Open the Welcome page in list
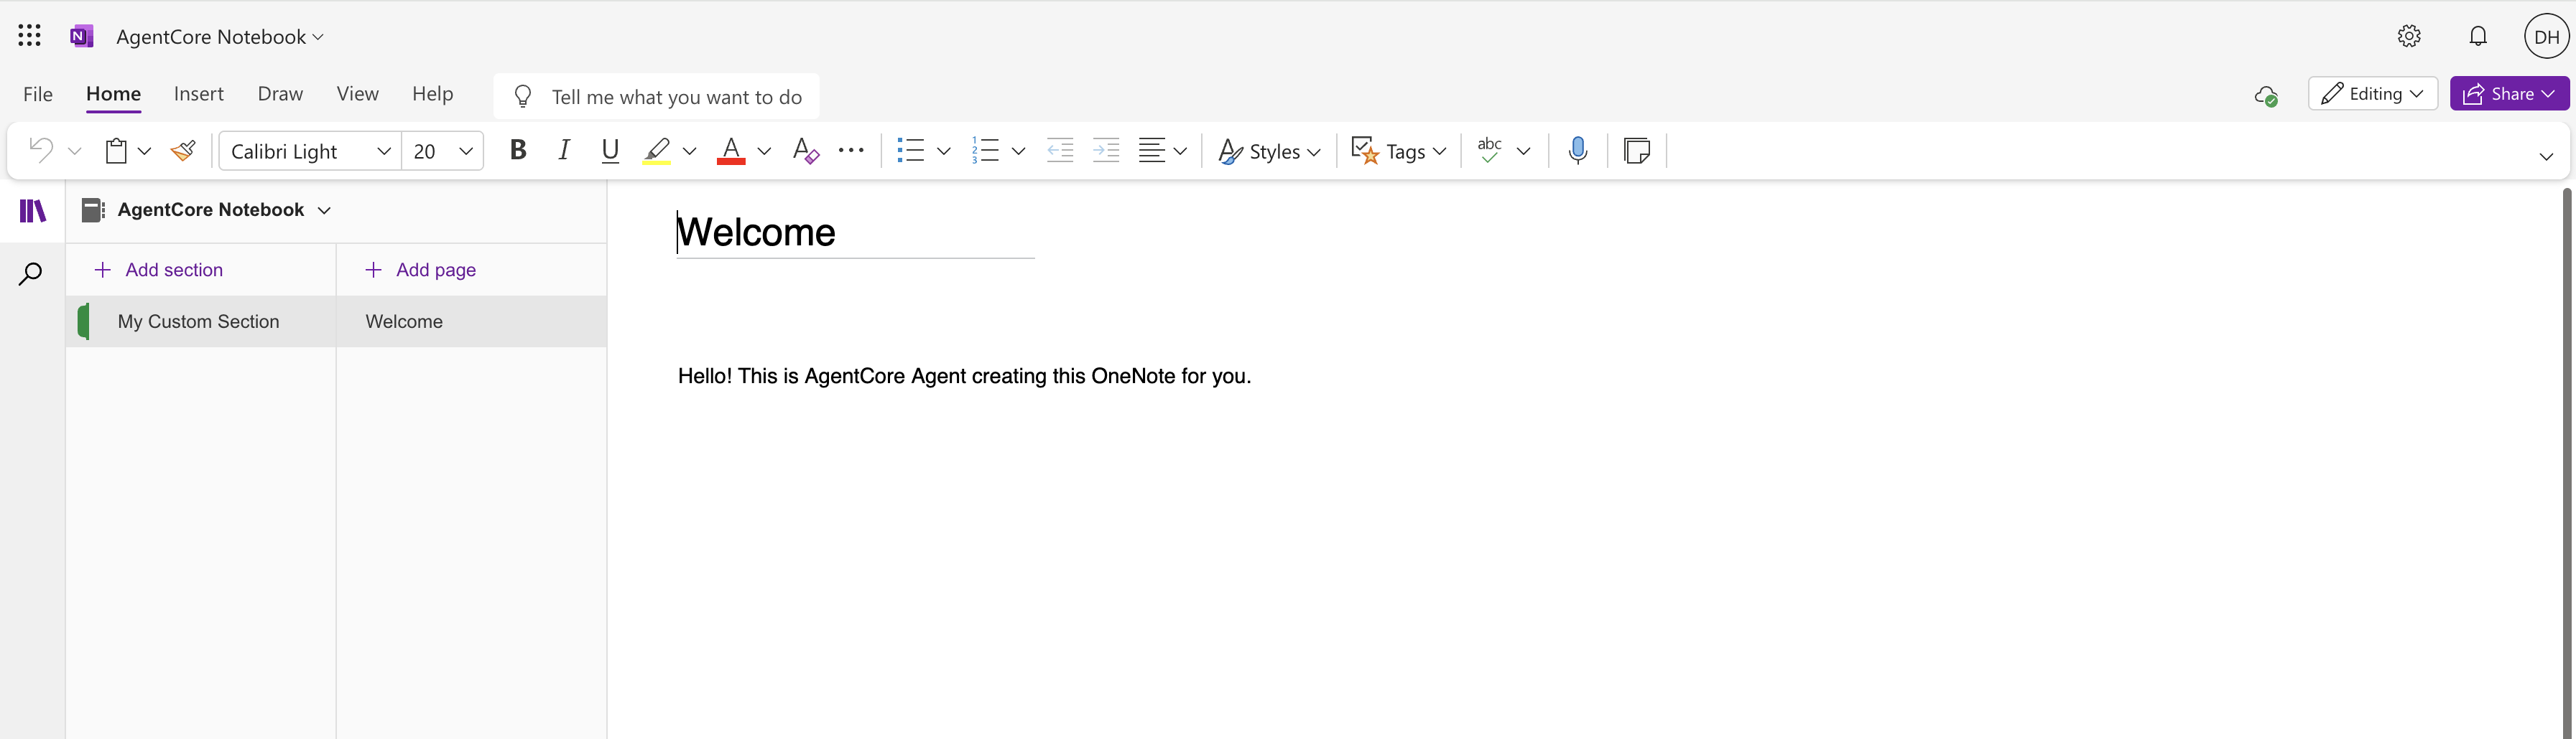The height and width of the screenshot is (739, 2576). click(471, 321)
